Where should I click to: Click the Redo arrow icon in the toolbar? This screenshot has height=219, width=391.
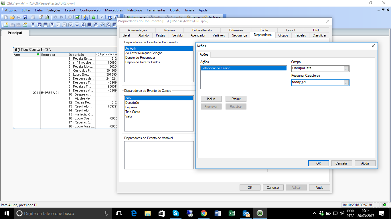(x=62, y=17)
